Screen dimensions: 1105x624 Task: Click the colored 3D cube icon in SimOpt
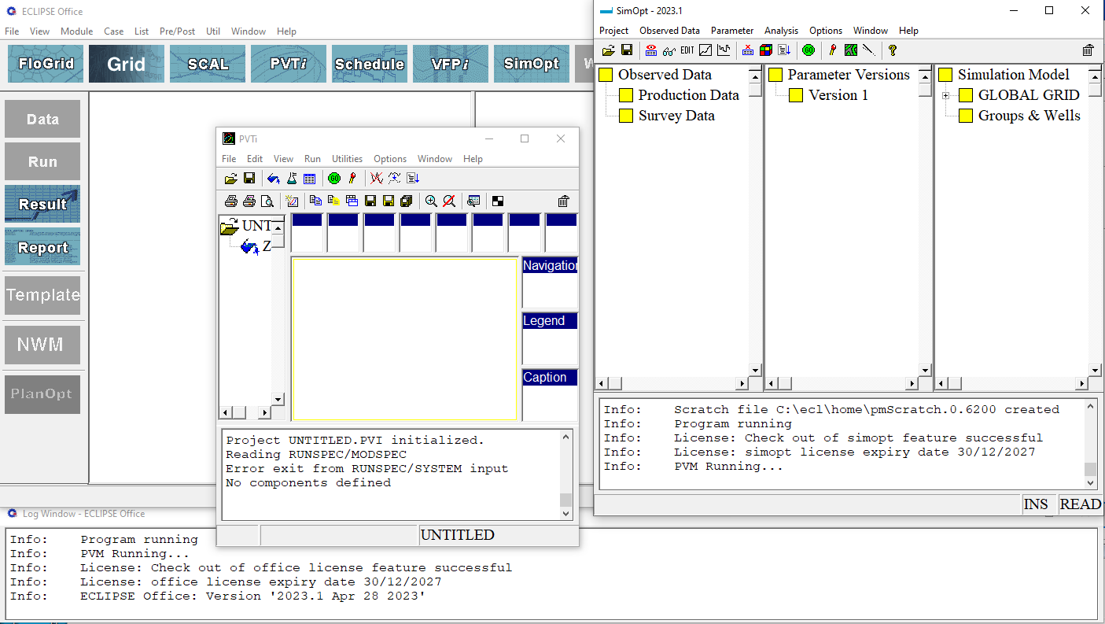[x=765, y=50]
